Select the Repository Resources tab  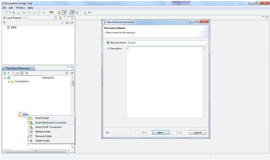(x=18, y=68)
